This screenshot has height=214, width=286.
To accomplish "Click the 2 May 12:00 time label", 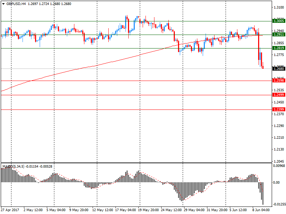I will pos(33,210).
